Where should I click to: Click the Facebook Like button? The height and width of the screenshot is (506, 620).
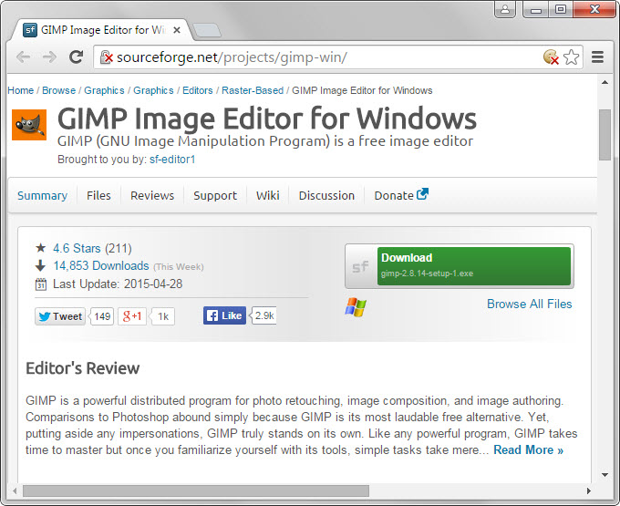pos(224,315)
